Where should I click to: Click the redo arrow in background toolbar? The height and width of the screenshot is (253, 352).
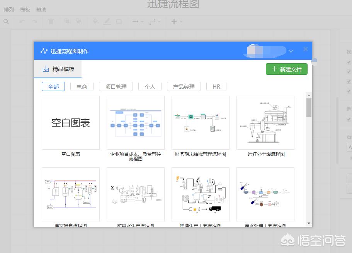(34, 22)
